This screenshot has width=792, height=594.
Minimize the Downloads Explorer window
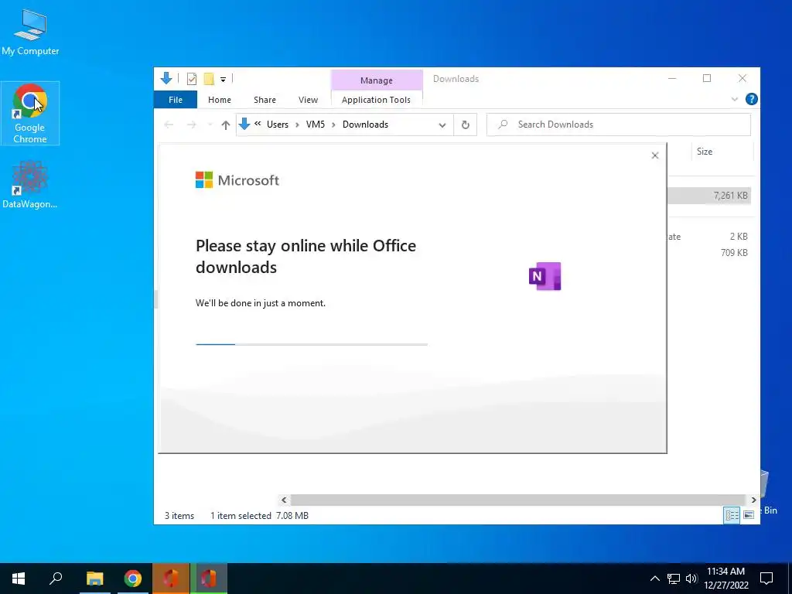[672, 78]
